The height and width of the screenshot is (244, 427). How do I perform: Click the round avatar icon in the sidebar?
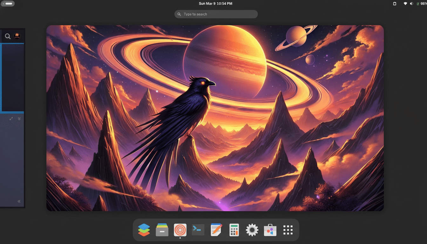coord(17,36)
